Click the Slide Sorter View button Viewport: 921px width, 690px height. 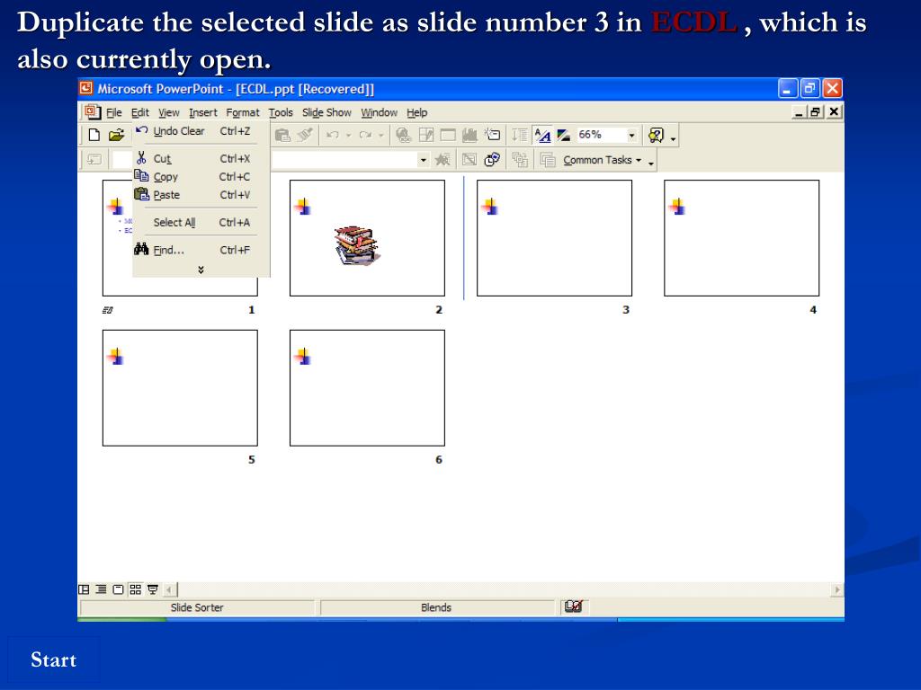tap(135, 589)
